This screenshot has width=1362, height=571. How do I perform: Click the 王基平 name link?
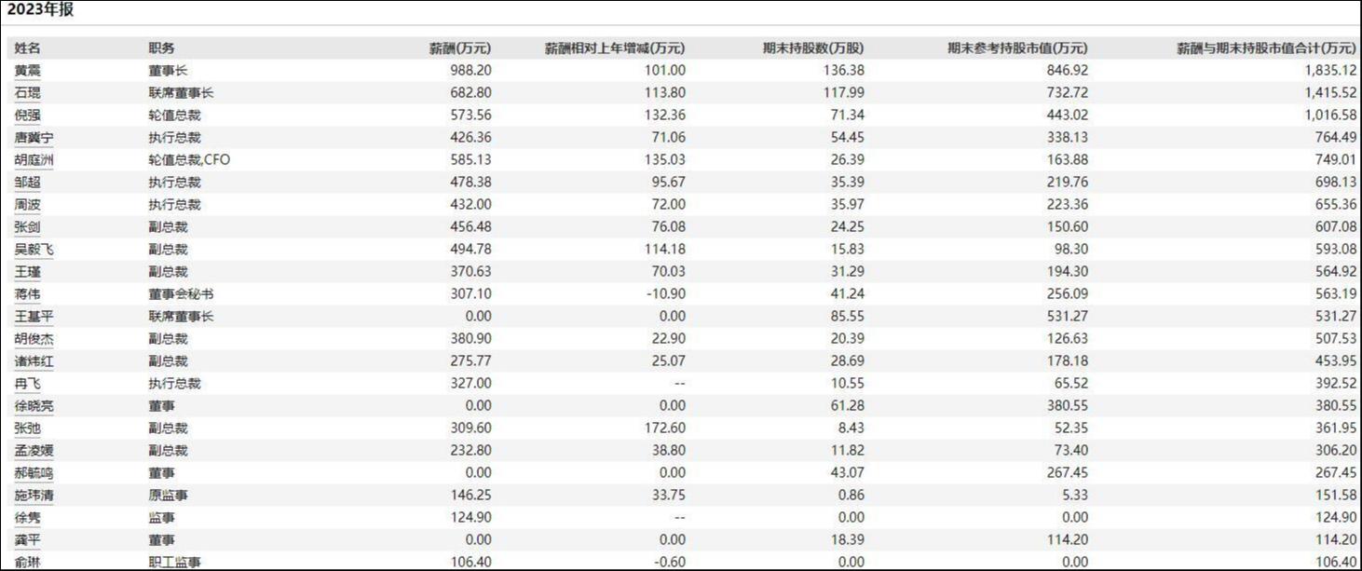tap(34, 317)
